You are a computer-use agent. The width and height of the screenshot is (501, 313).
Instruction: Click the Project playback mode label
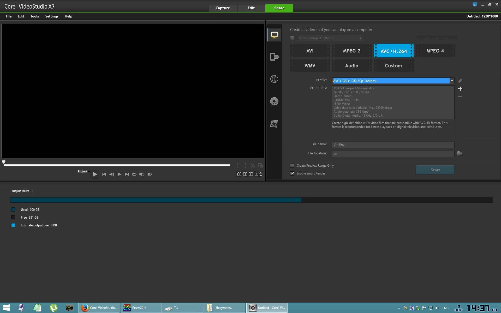pyautogui.click(x=82, y=171)
